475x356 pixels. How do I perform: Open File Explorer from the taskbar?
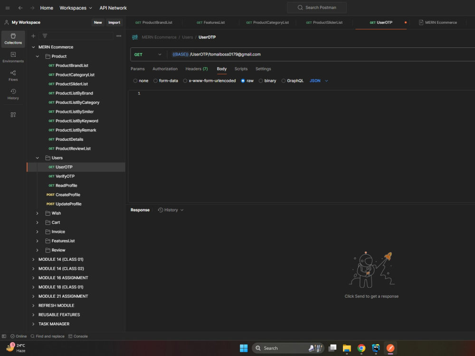pyautogui.click(x=347, y=348)
